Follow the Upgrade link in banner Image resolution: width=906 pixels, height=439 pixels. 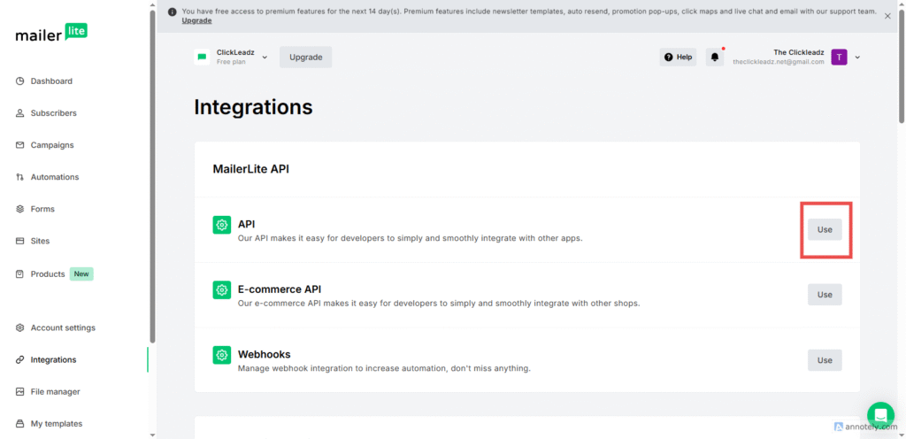(x=196, y=20)
